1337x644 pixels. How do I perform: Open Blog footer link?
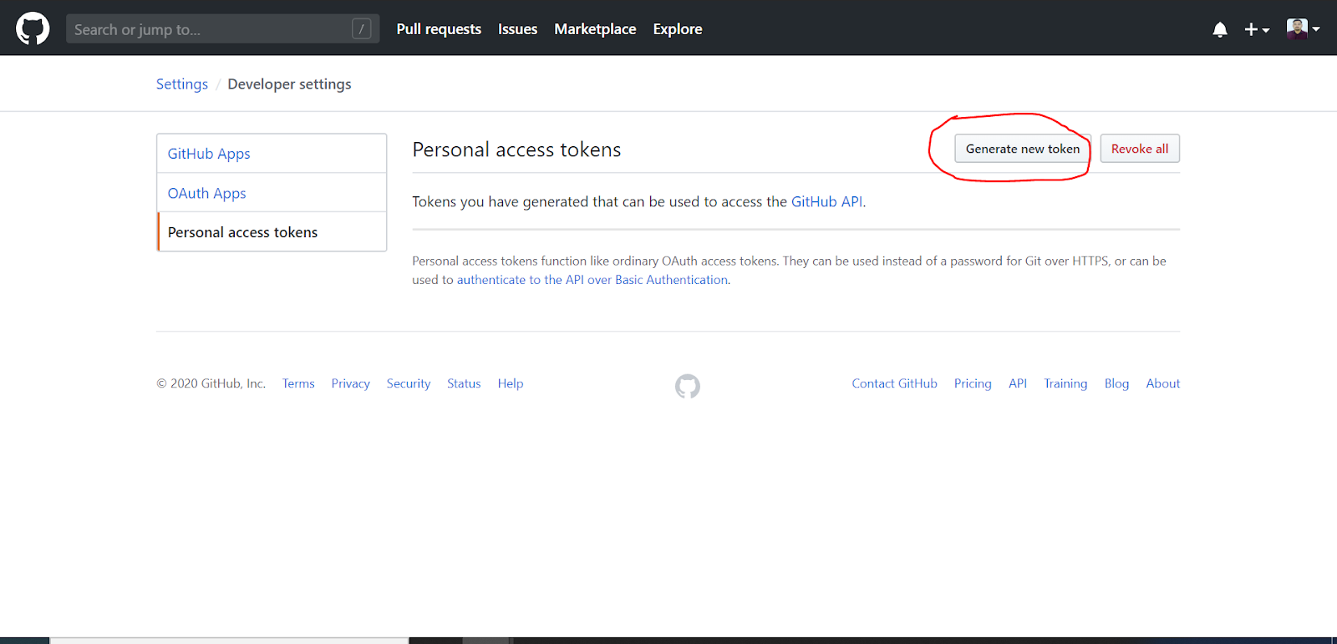click(1116, 383)
